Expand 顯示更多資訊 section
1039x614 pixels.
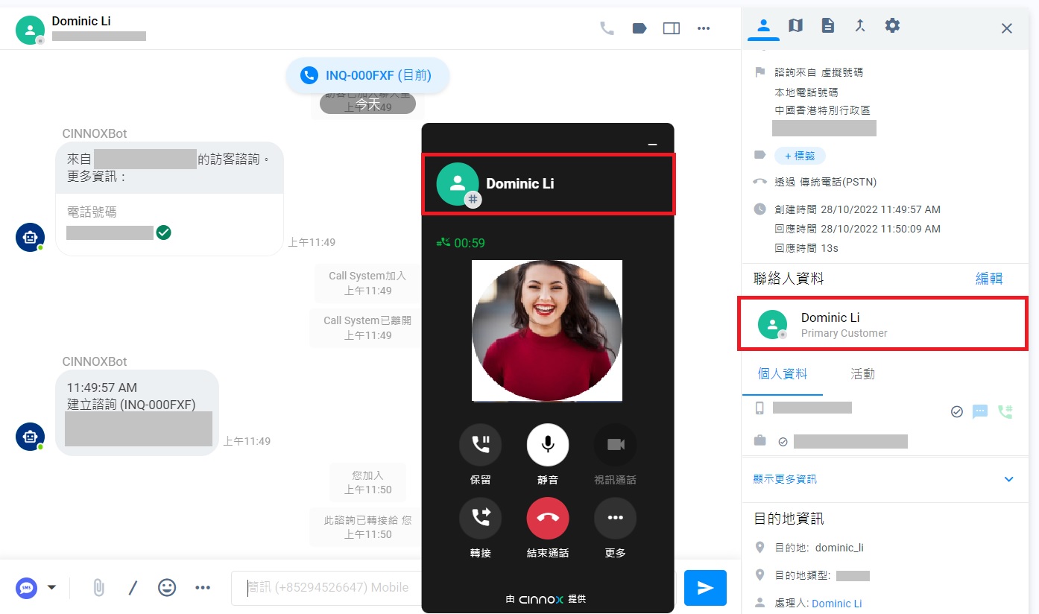[x=883, y=479]
